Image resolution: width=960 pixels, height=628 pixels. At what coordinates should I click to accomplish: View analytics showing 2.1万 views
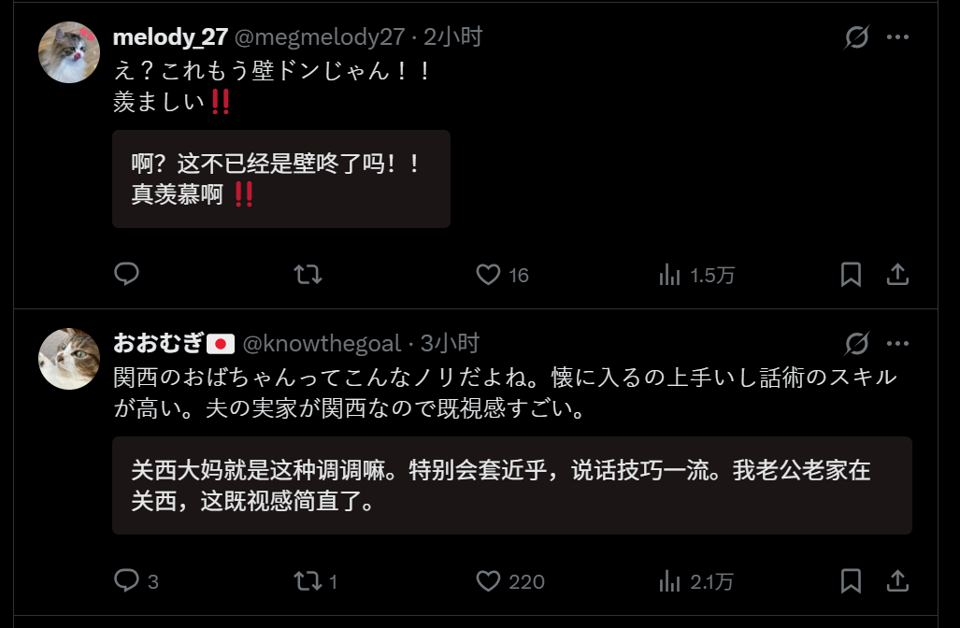(696, 581)
